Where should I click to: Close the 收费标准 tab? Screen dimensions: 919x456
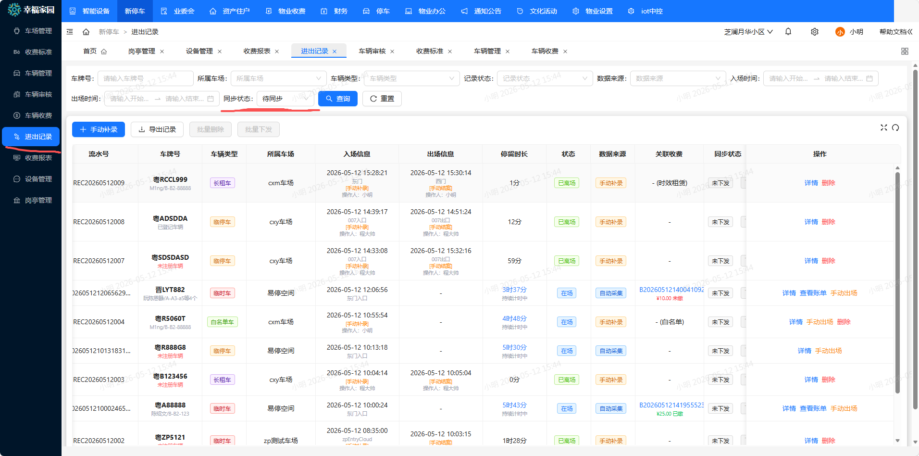[450, 51]
